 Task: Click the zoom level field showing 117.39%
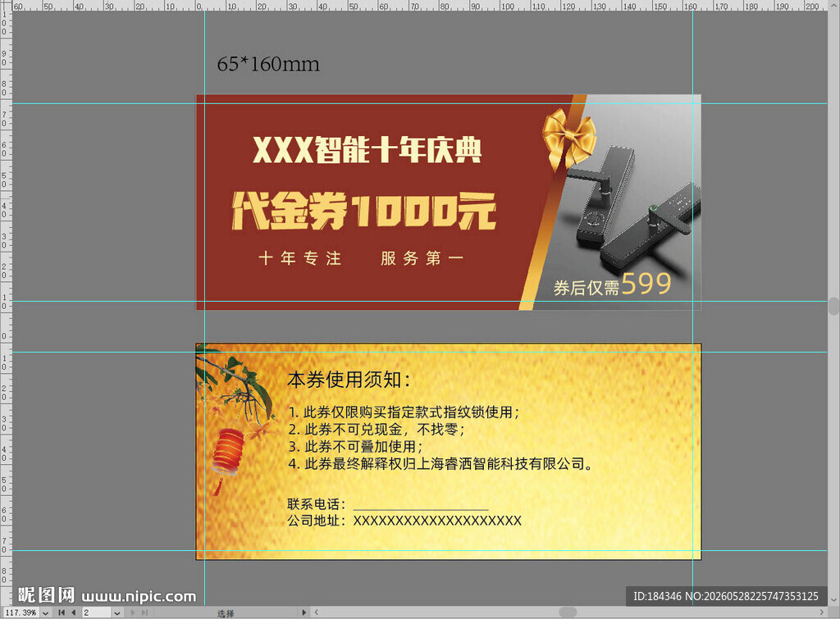click(21, 612)
